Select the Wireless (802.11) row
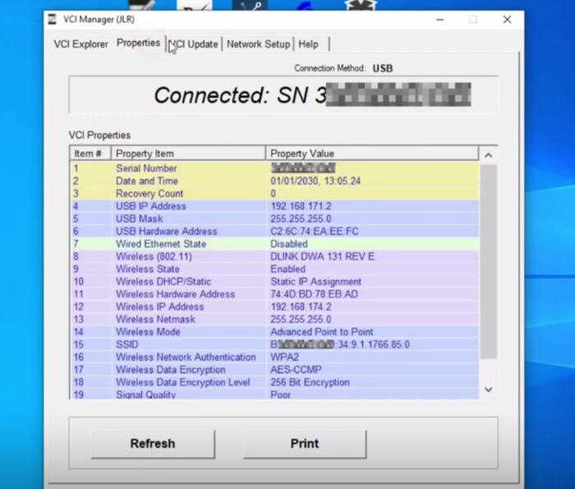The width and height of the screenshot is (575, 489). tap(274, 256)
